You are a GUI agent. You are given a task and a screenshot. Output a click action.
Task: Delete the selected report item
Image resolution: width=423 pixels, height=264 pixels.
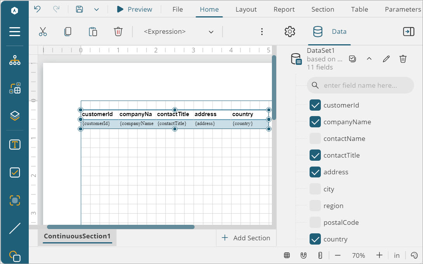pyautogui.click(x=118, y=31)
